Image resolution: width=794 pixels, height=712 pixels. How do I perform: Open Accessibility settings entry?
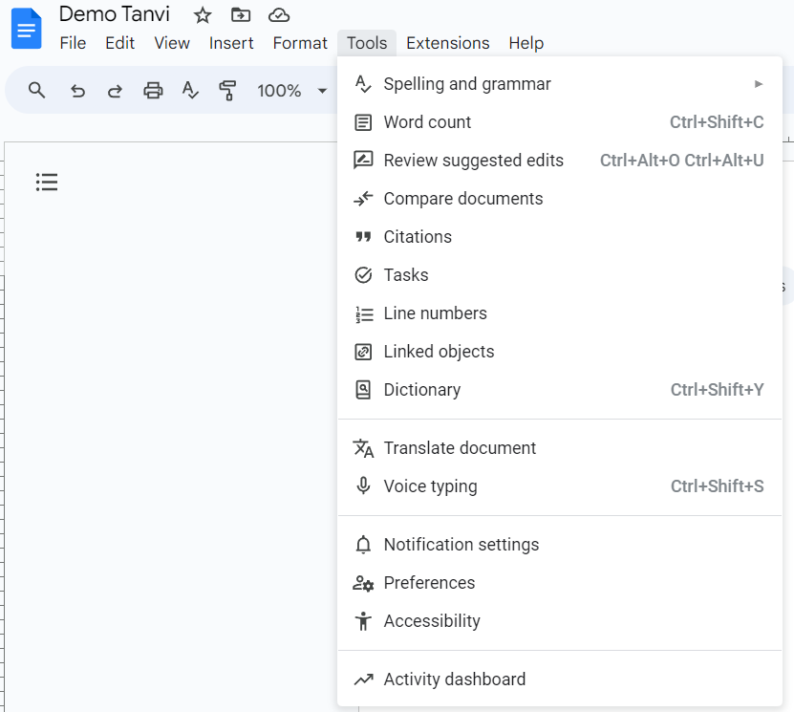pyautogui.click(x=560, y=621)
